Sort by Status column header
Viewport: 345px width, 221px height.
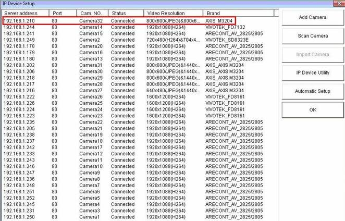pyautogui.click(x=126, y=13)
